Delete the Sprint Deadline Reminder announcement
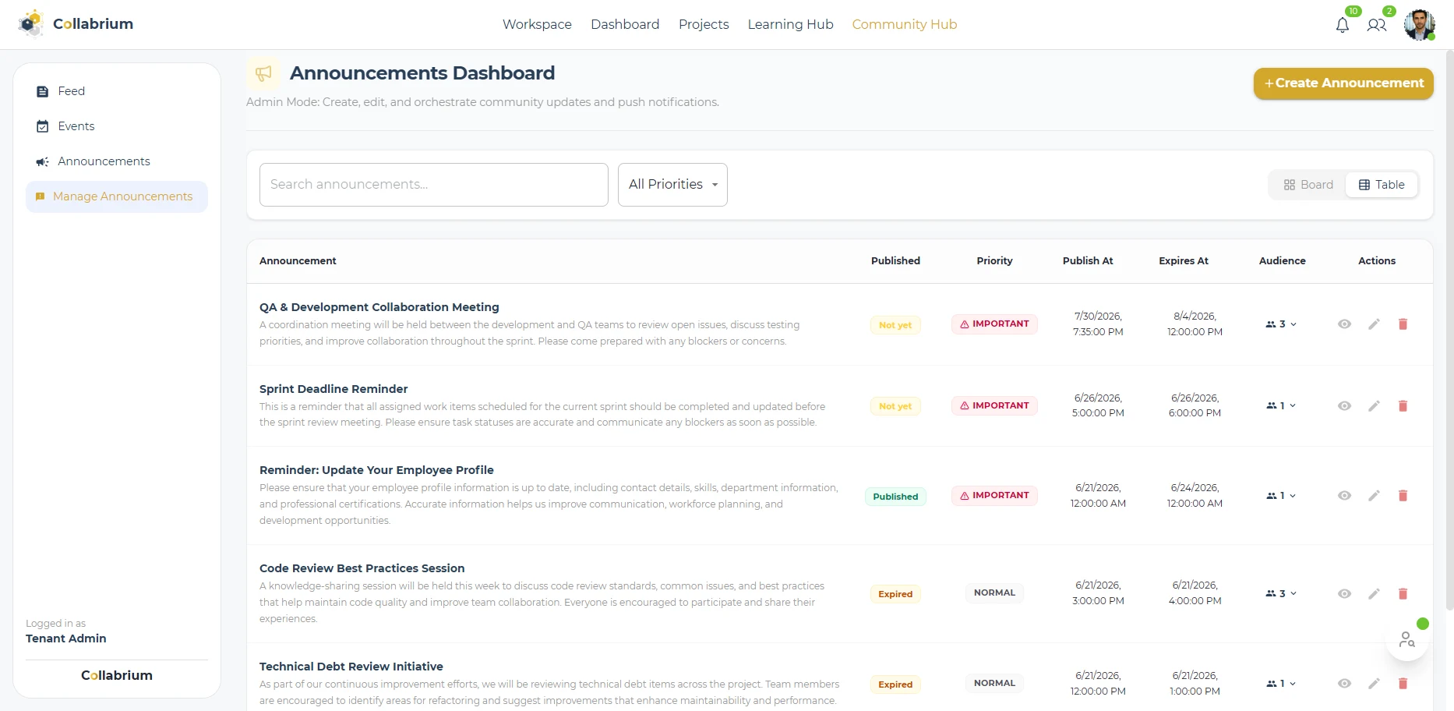 coord(1403,406)
